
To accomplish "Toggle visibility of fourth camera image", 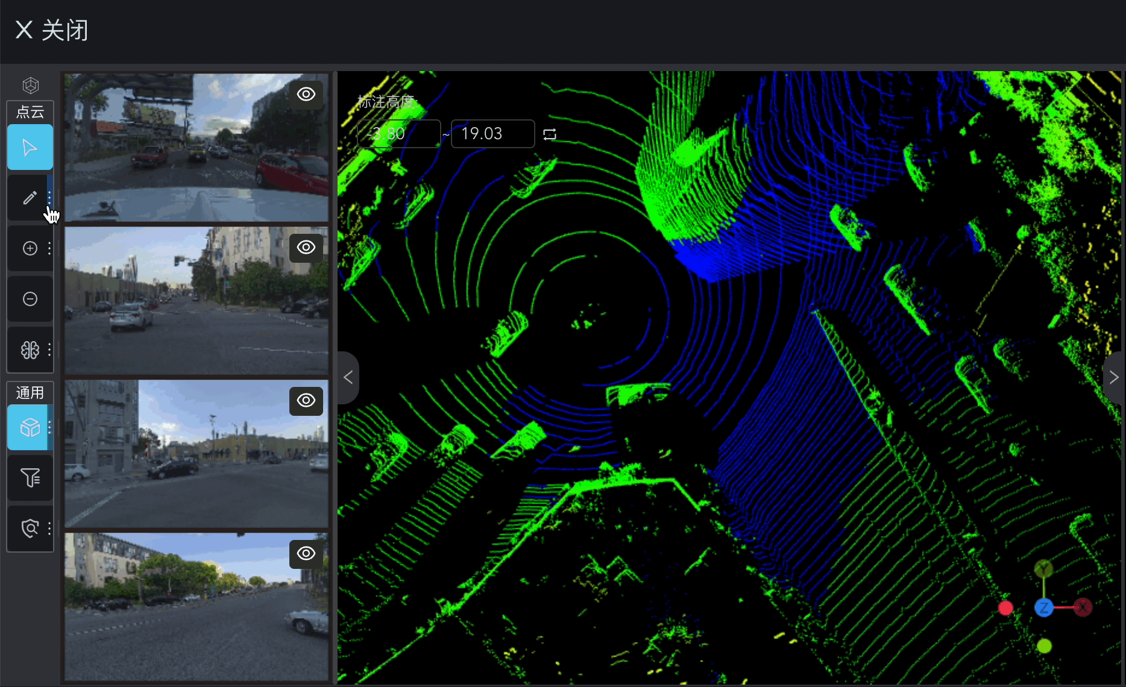I will click(x=306, y=553).
